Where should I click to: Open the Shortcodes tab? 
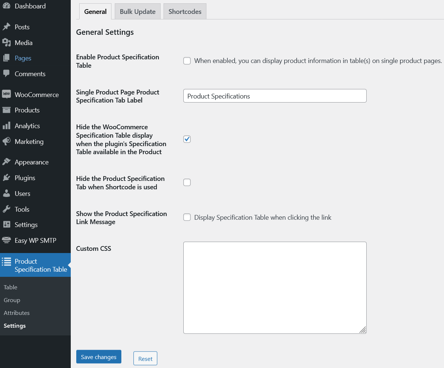click(185, 11)
